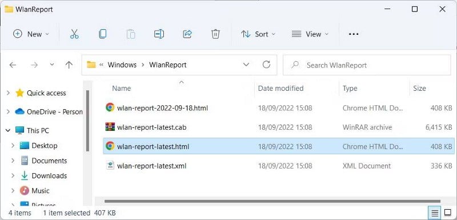The width and height of the screenshot is (457, 220).
Task: Expand the Downloads tree node
Action: (x=13, y=175)
